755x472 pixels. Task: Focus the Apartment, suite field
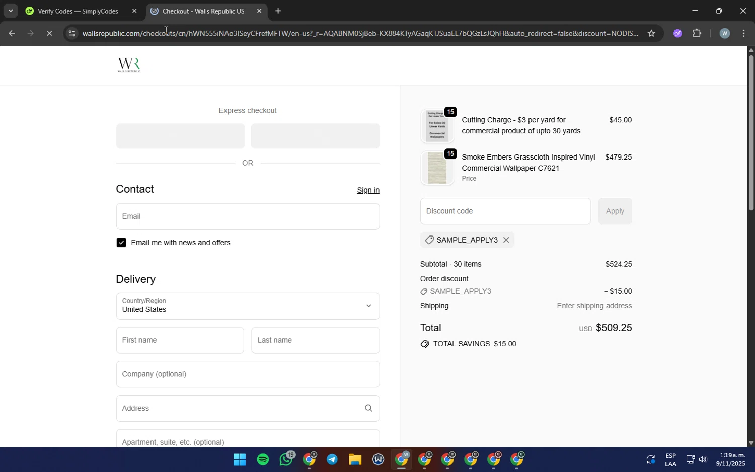[x=248, y=438]
